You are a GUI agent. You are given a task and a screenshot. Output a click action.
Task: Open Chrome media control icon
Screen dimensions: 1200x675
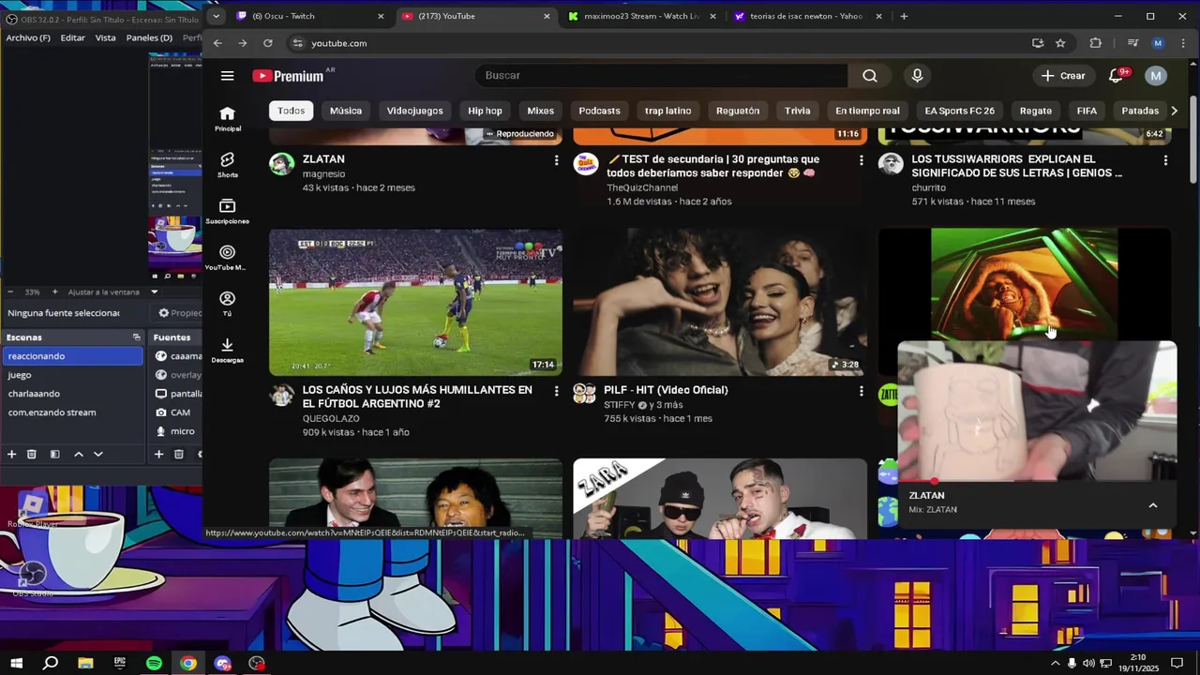point(1132,43)
